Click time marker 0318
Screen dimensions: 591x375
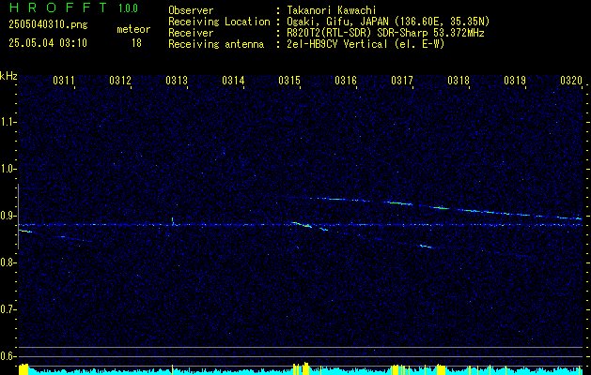(x=459, y=80)
